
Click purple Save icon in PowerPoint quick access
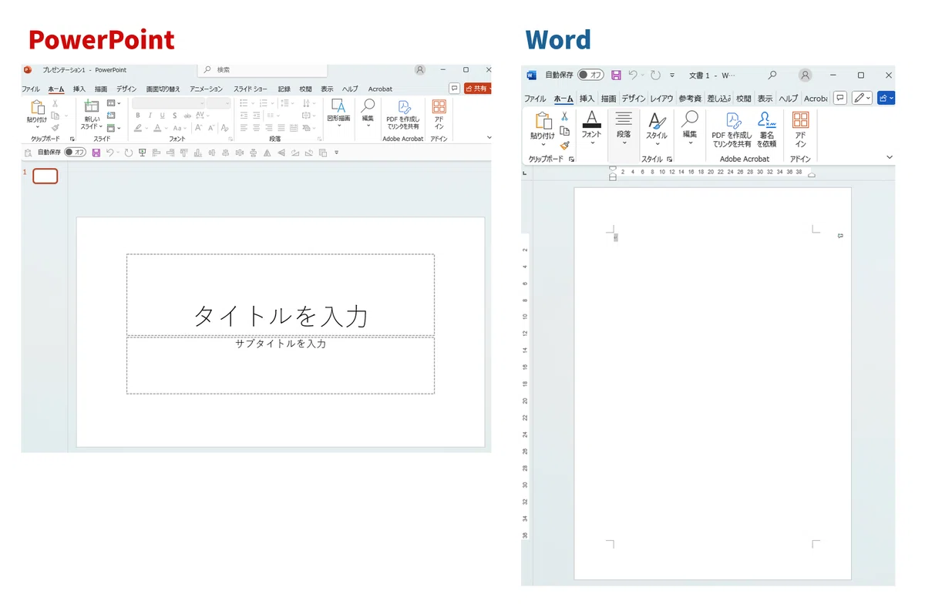pyautogui.click(x=96, y=153)
